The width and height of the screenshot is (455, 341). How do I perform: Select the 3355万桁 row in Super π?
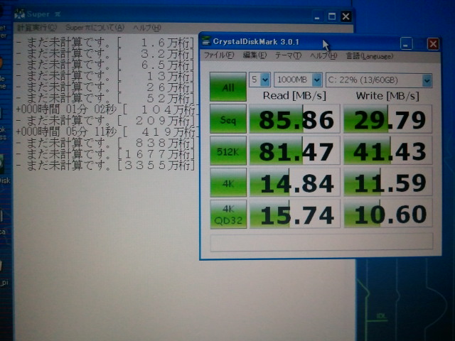pyautogui.click(x=105, y=166)
